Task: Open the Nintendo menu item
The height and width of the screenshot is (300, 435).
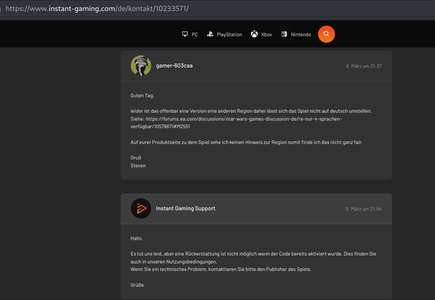Action: 296,34
